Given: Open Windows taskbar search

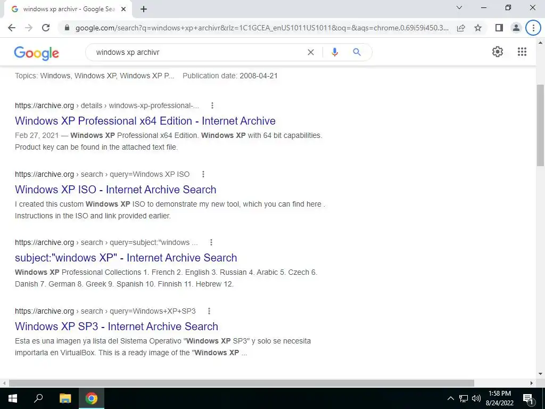Looking at the screenshot, I should coord(38,398).
